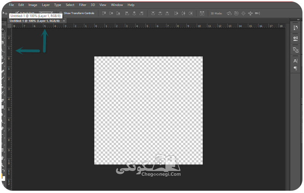Align left edges of layers
The image size is (304, 193).
pyautogui.click(x=127, y=13)
